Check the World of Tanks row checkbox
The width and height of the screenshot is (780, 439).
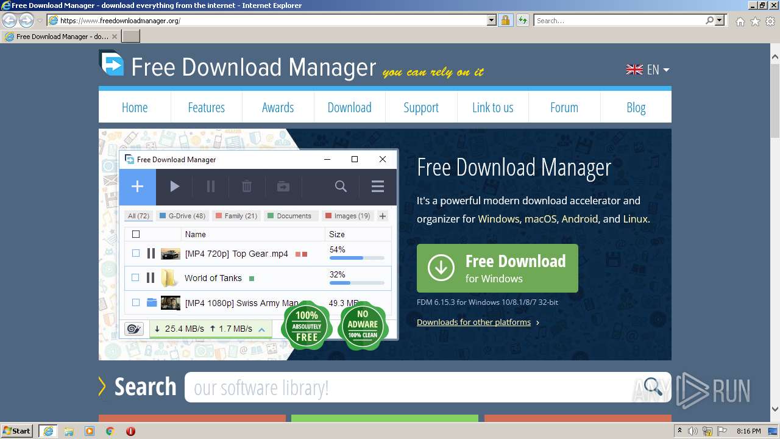(135, 277)
